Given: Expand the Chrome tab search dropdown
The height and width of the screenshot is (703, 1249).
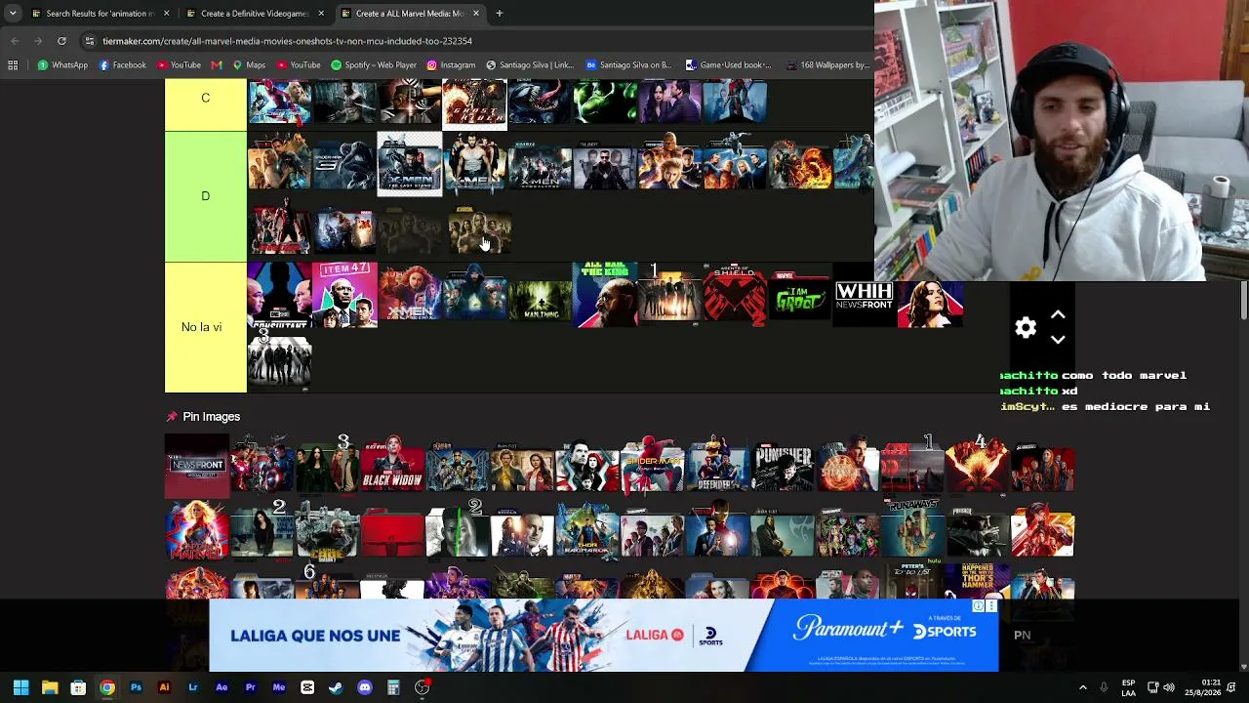Looking at the screenshot, I should pyautogui.click(x=13, y=14).
